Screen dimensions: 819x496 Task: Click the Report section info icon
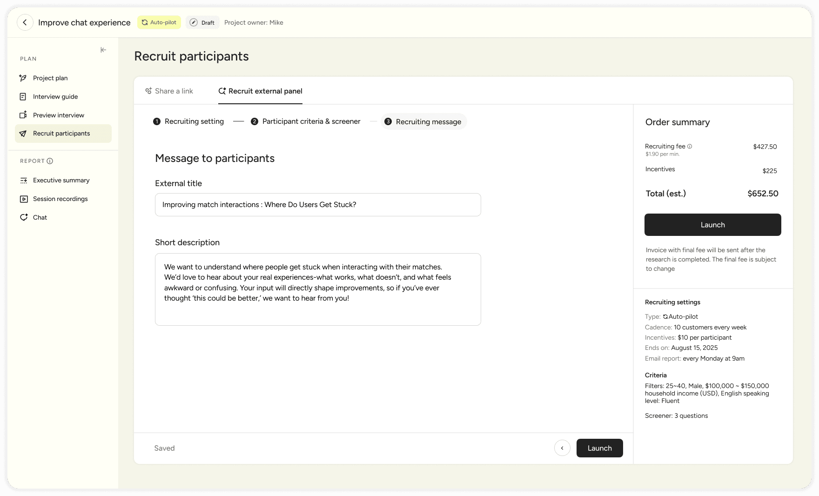[50, 161]
